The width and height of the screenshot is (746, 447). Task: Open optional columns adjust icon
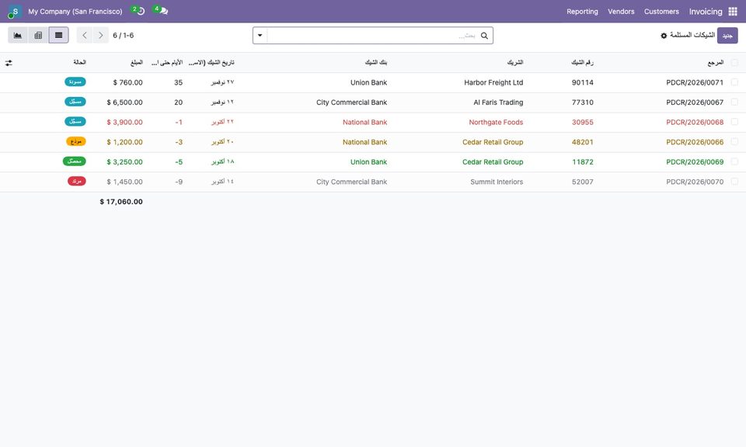9,63
